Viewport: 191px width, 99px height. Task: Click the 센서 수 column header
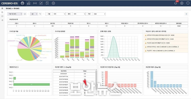34,23
